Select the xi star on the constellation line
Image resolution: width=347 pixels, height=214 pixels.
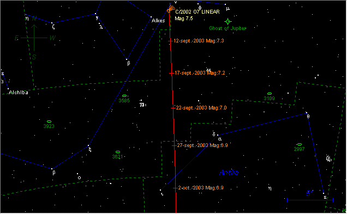point(88,145)
